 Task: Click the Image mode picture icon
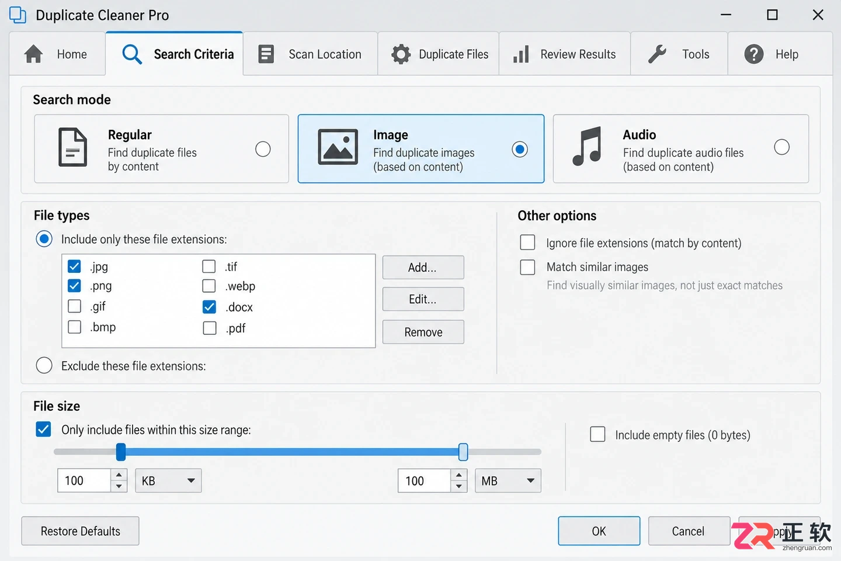[338, 147]
